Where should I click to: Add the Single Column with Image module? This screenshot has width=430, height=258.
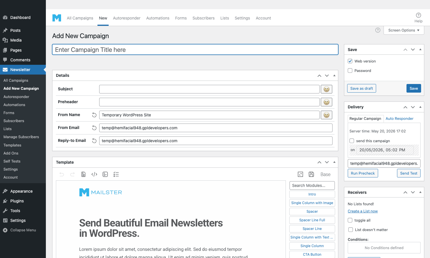pyautogui.click(x=312, y=203)
